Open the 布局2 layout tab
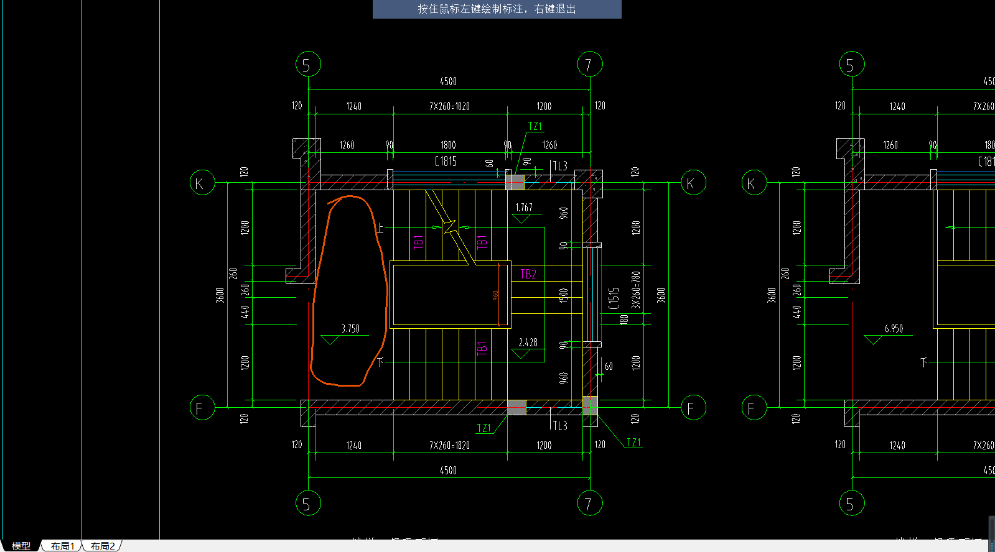 pos(103,546)
